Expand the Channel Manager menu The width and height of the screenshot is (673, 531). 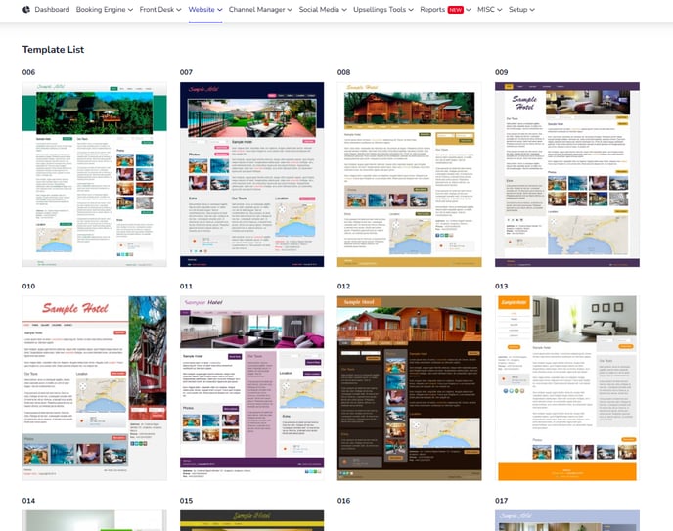tap(260, 10)
